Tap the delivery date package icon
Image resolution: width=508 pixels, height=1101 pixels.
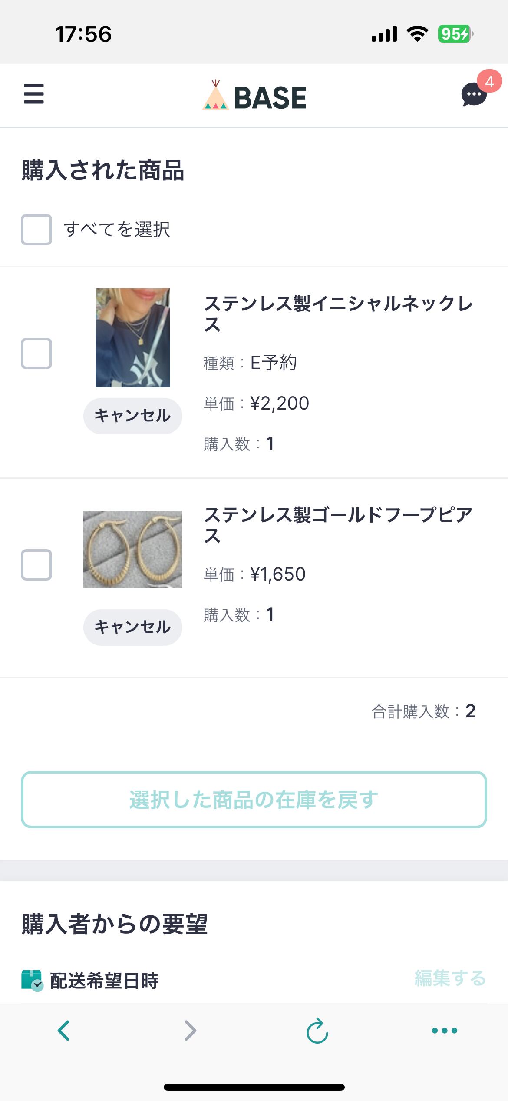click(32, 980)
